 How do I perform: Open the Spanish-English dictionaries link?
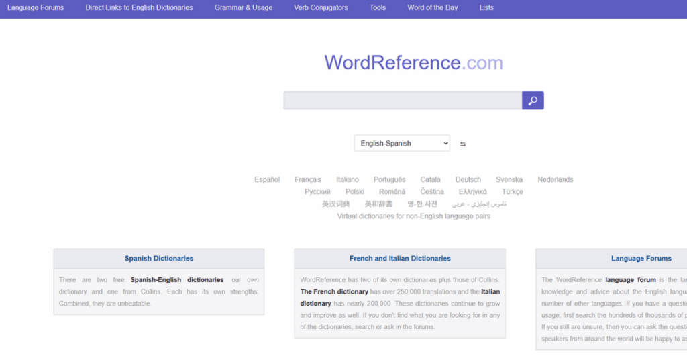pos(177,279)
